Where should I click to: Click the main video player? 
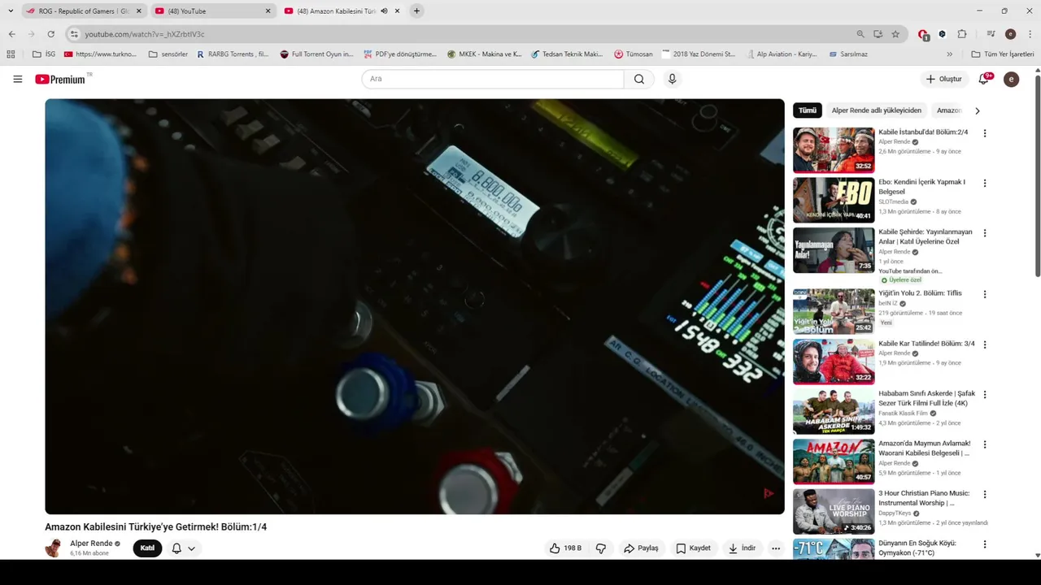click(415, 306)
